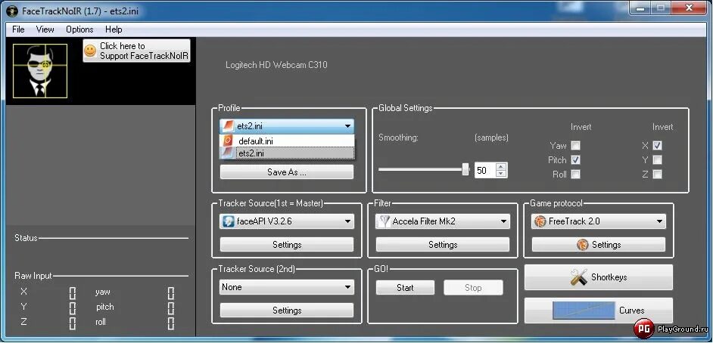This screenshot has width=713, height=343.
Task: Click the icon on Game protocol Settings button
Action: click(583, 245)
